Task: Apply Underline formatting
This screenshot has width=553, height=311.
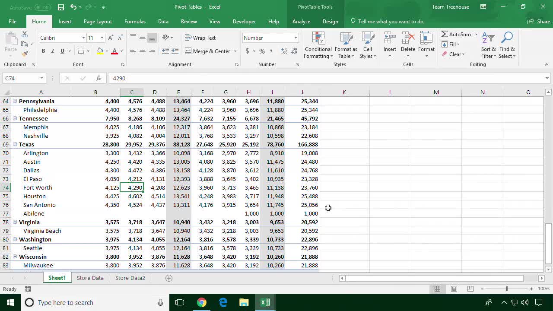Action: click(x=62, y=51)
